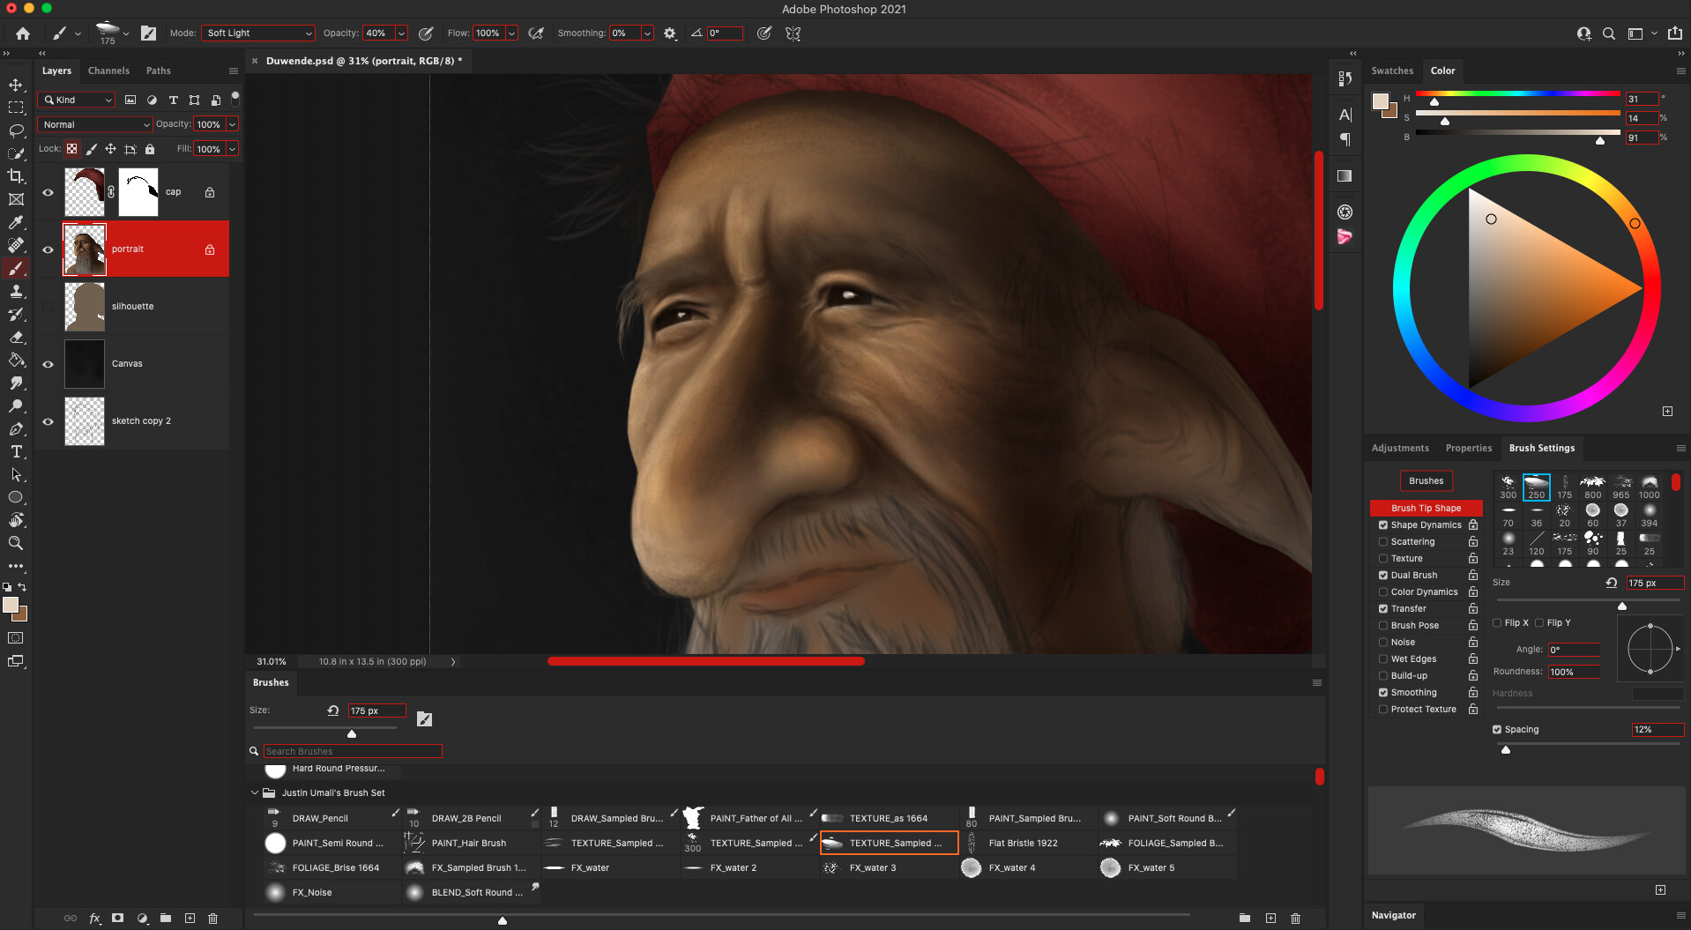Select the Clone Stamp tool

tap(16, 291)
